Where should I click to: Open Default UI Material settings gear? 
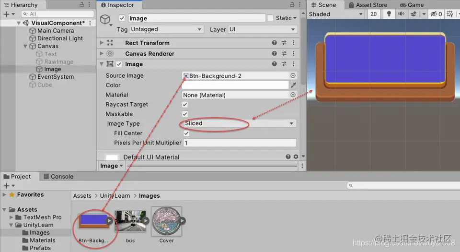click(296, 157)
